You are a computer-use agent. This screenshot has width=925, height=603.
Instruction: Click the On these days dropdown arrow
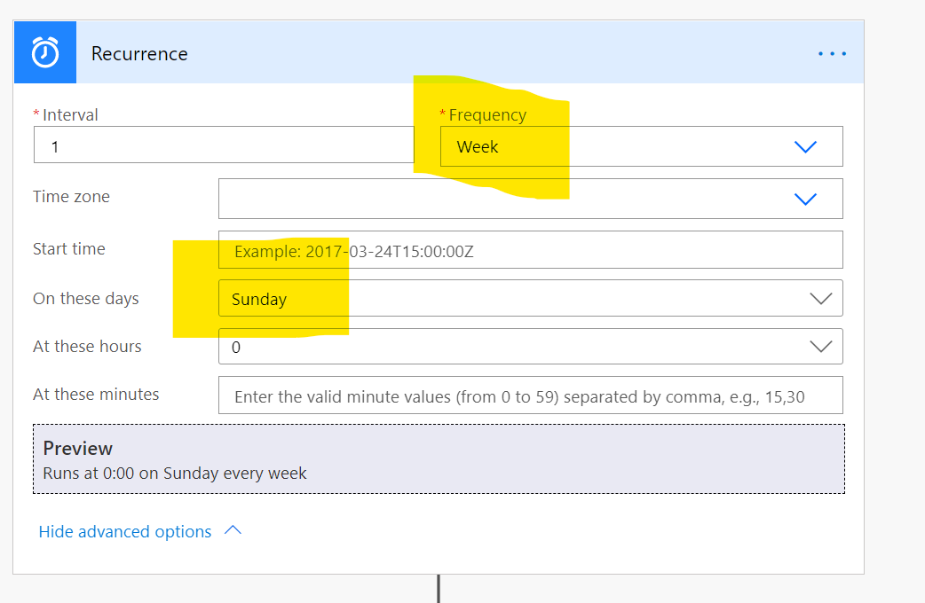point(821,298)
